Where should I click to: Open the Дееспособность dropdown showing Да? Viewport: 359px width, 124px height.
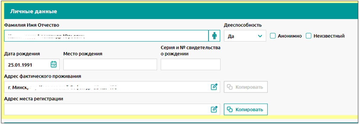(x=242, y=36)
